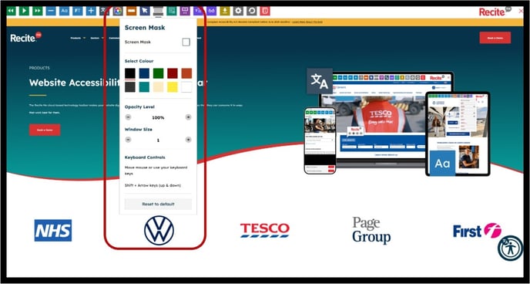Enable the orange ruler tool
Viewport: 530px width, 284px height.
coord(132,11)
